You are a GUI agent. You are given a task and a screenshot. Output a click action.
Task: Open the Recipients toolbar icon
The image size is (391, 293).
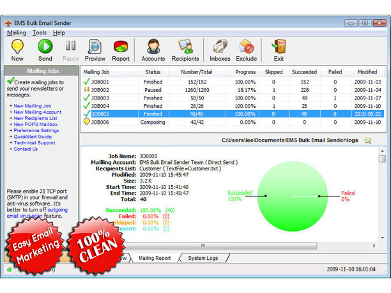(x=185, y=47)
